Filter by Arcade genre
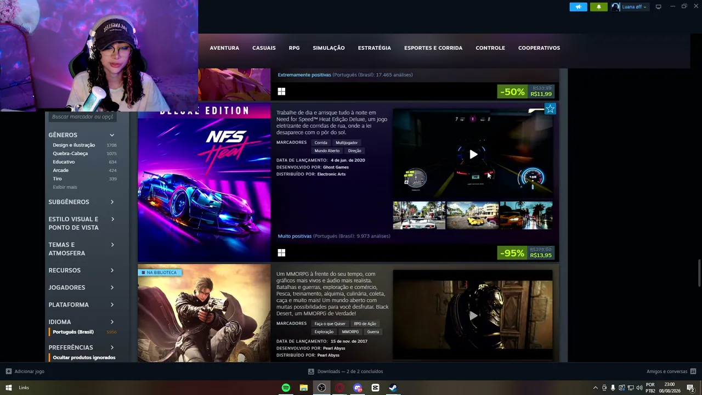This screenshot has height=395, width=702. 60,170
